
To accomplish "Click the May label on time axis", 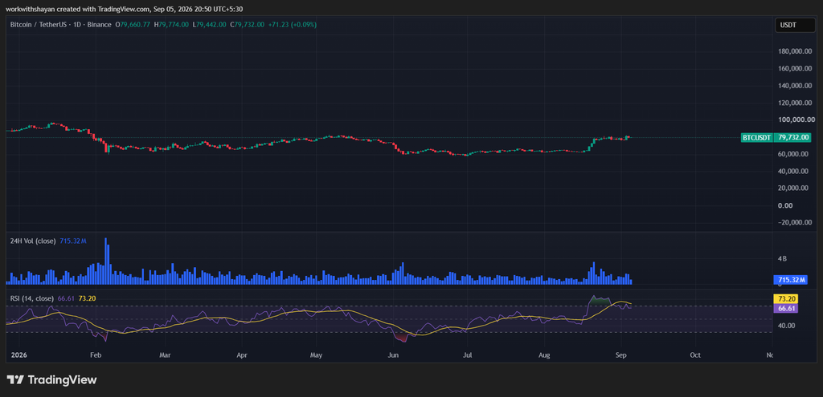I will point(316,355).
